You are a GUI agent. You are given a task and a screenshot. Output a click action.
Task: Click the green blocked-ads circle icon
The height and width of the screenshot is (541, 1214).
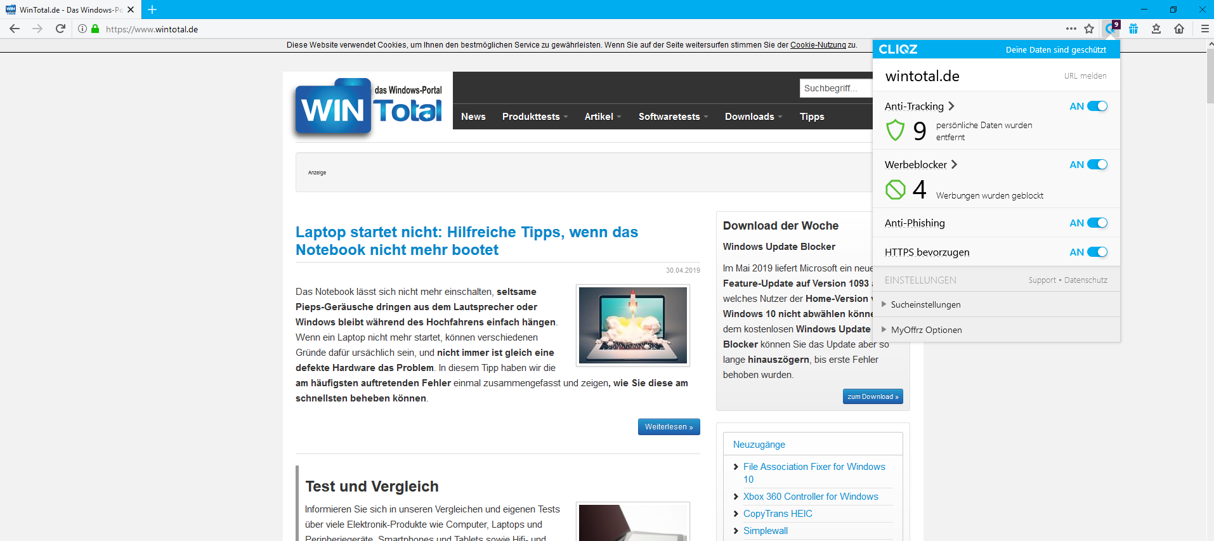tap(895, 189)
